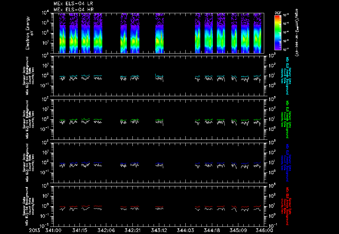339x234 pixels.
Task: Click the 343:12 time axis tick label
Action: coord(159,231)
